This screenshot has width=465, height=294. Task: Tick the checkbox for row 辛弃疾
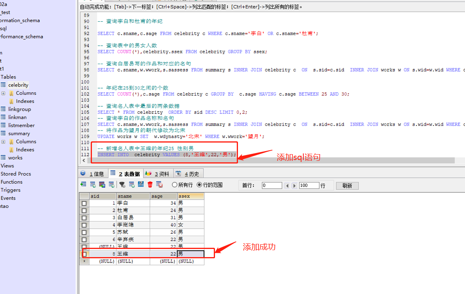(84, 240)
